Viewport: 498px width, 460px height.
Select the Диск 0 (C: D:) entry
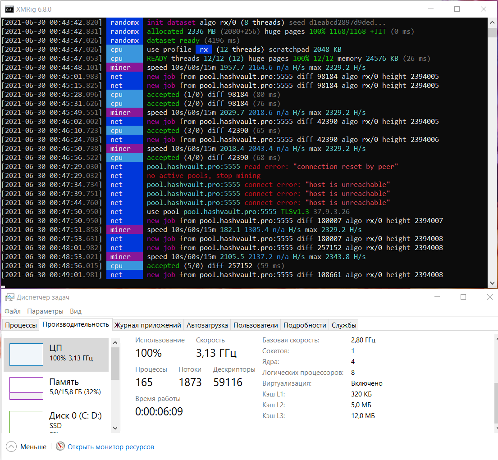pyautogui.click(x=56, y=419)
